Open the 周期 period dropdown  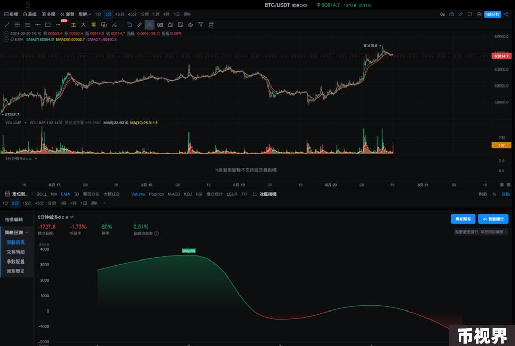[x=85, y=14]
